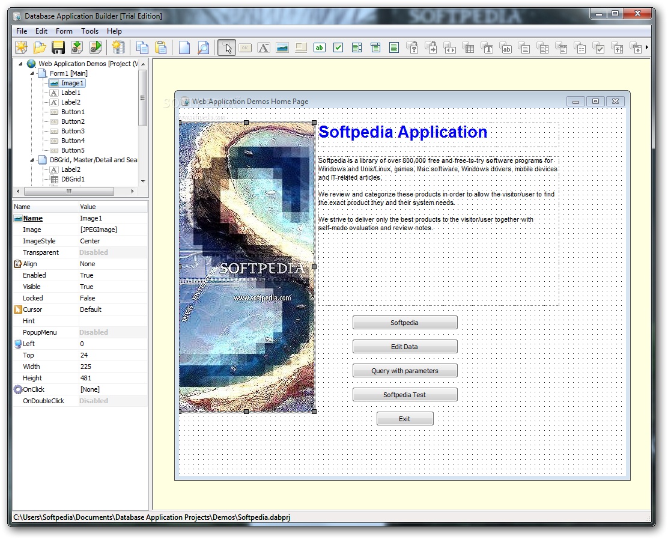This screenshot has width=668, height=539.
Task: Select the Panel component tool
Action: (301, 47)
